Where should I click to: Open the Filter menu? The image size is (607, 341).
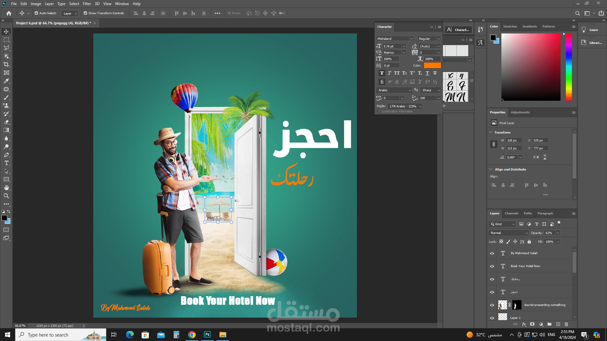[87, 4]
